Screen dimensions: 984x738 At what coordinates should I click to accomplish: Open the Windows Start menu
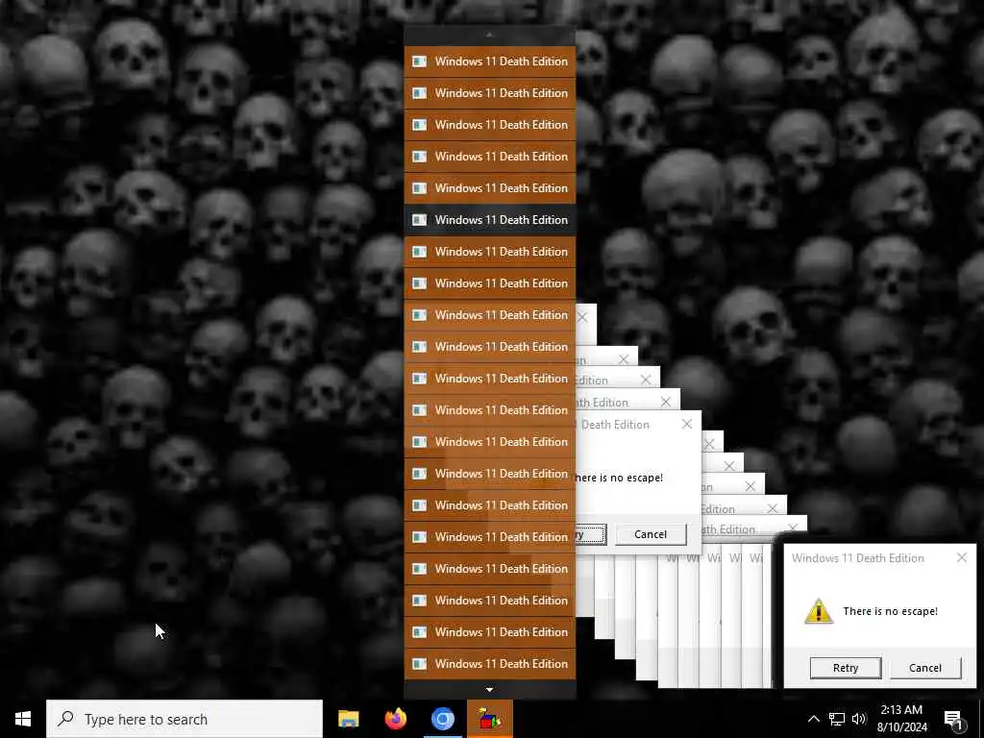[23, 719]
